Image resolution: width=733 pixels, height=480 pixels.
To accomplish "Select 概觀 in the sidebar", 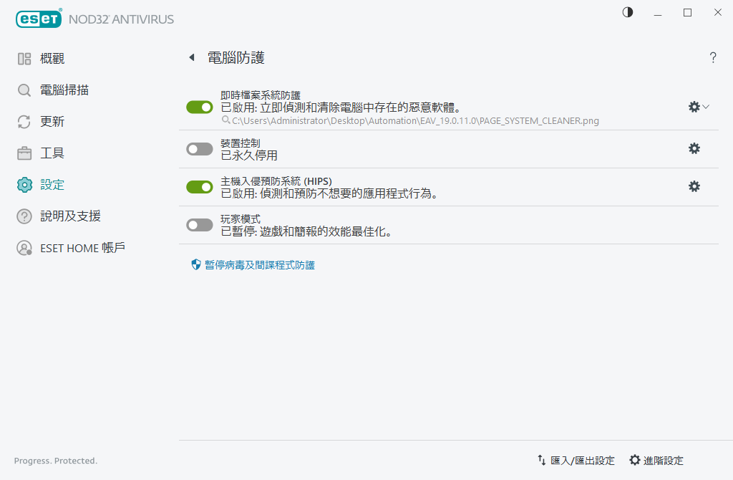I will pos(52,59).
